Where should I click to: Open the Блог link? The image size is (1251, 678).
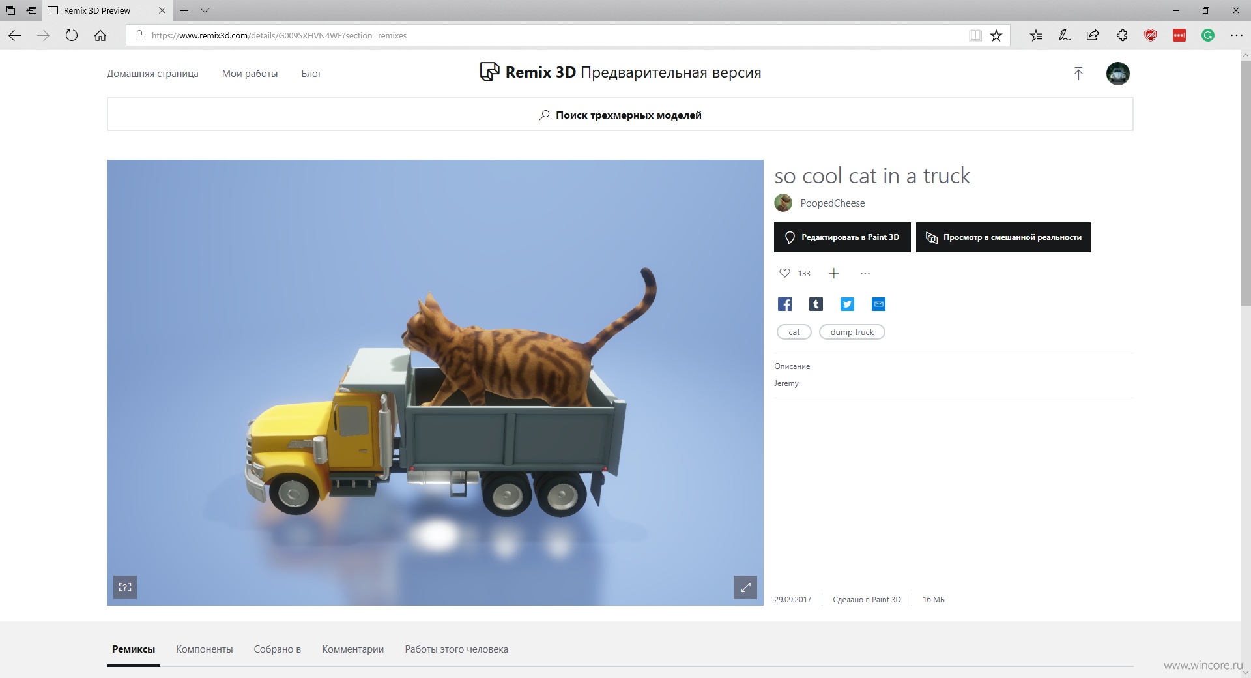pyautogui.click(x=311, y=74)
